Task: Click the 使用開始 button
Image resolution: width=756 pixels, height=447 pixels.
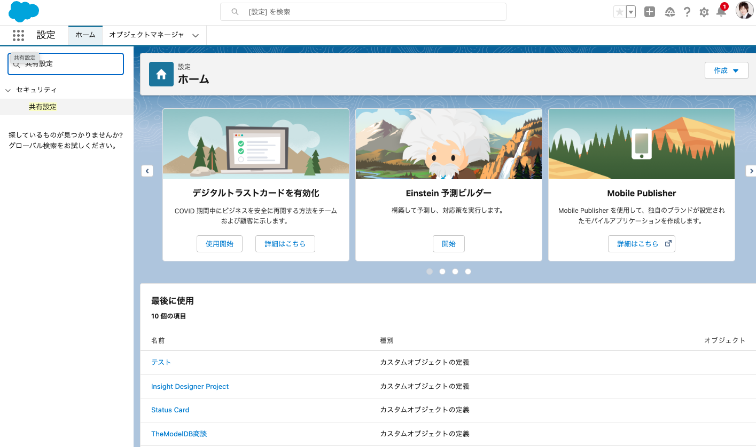Action: click(x=220, y=244)
